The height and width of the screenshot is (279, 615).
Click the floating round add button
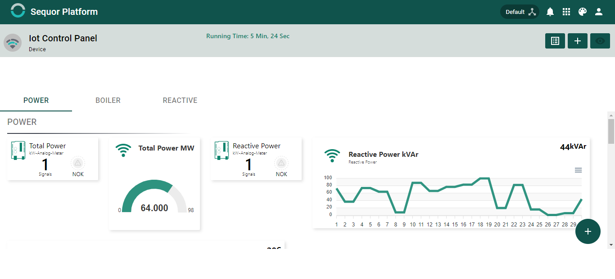click(x=588, y=231)
